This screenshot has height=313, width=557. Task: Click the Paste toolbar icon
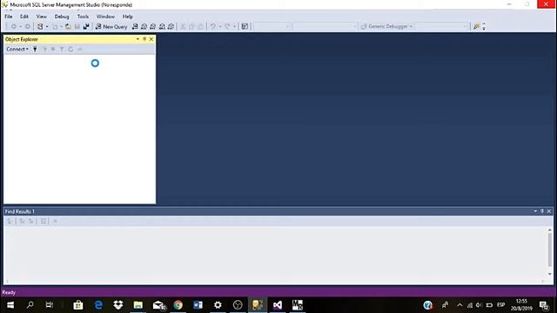[201, 27]
